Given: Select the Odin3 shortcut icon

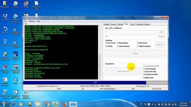Looking at the screenshot, I should [5, 94].
